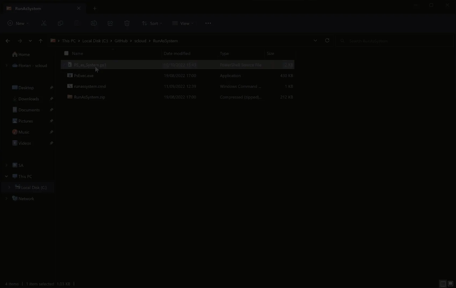Click the Paste icon in toolbar
This screenshot has height=288, width=456.
(77, 23)
